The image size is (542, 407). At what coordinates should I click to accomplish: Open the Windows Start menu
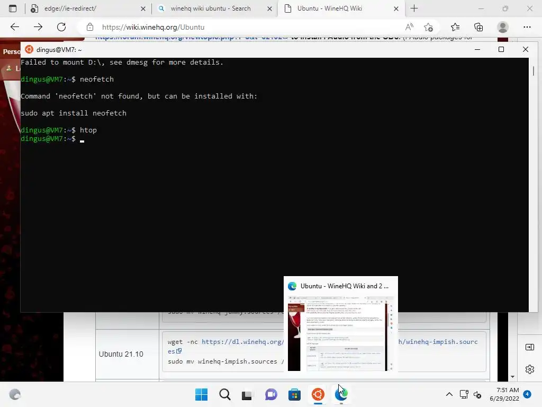coord(202,394)
